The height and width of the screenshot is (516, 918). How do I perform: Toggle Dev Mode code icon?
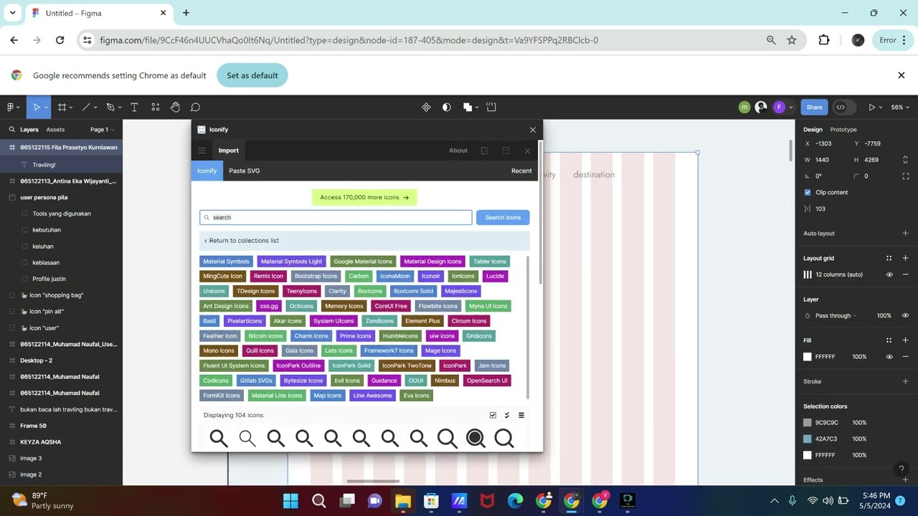(x=841, y=107)
